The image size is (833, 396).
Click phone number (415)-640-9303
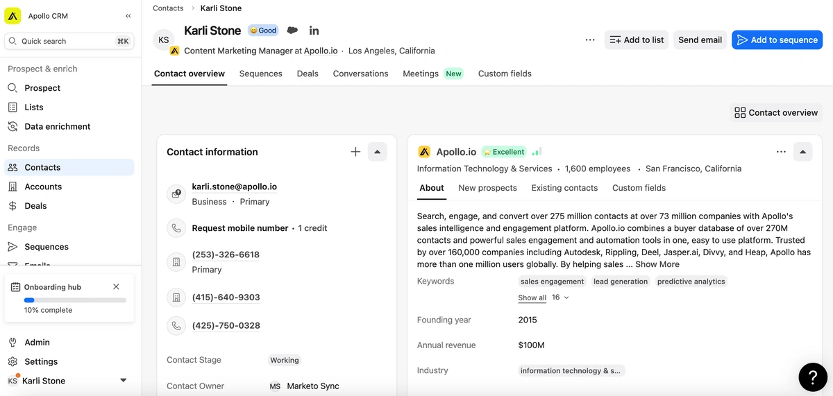tap(226, 298)
